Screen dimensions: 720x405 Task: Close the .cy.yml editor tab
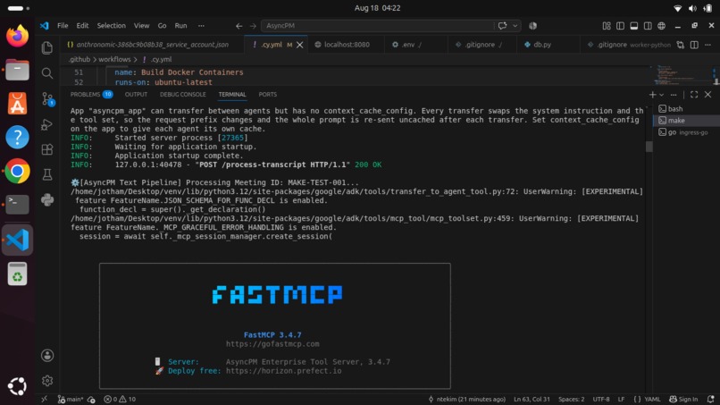pyautogui.click(x=300, y=45)
